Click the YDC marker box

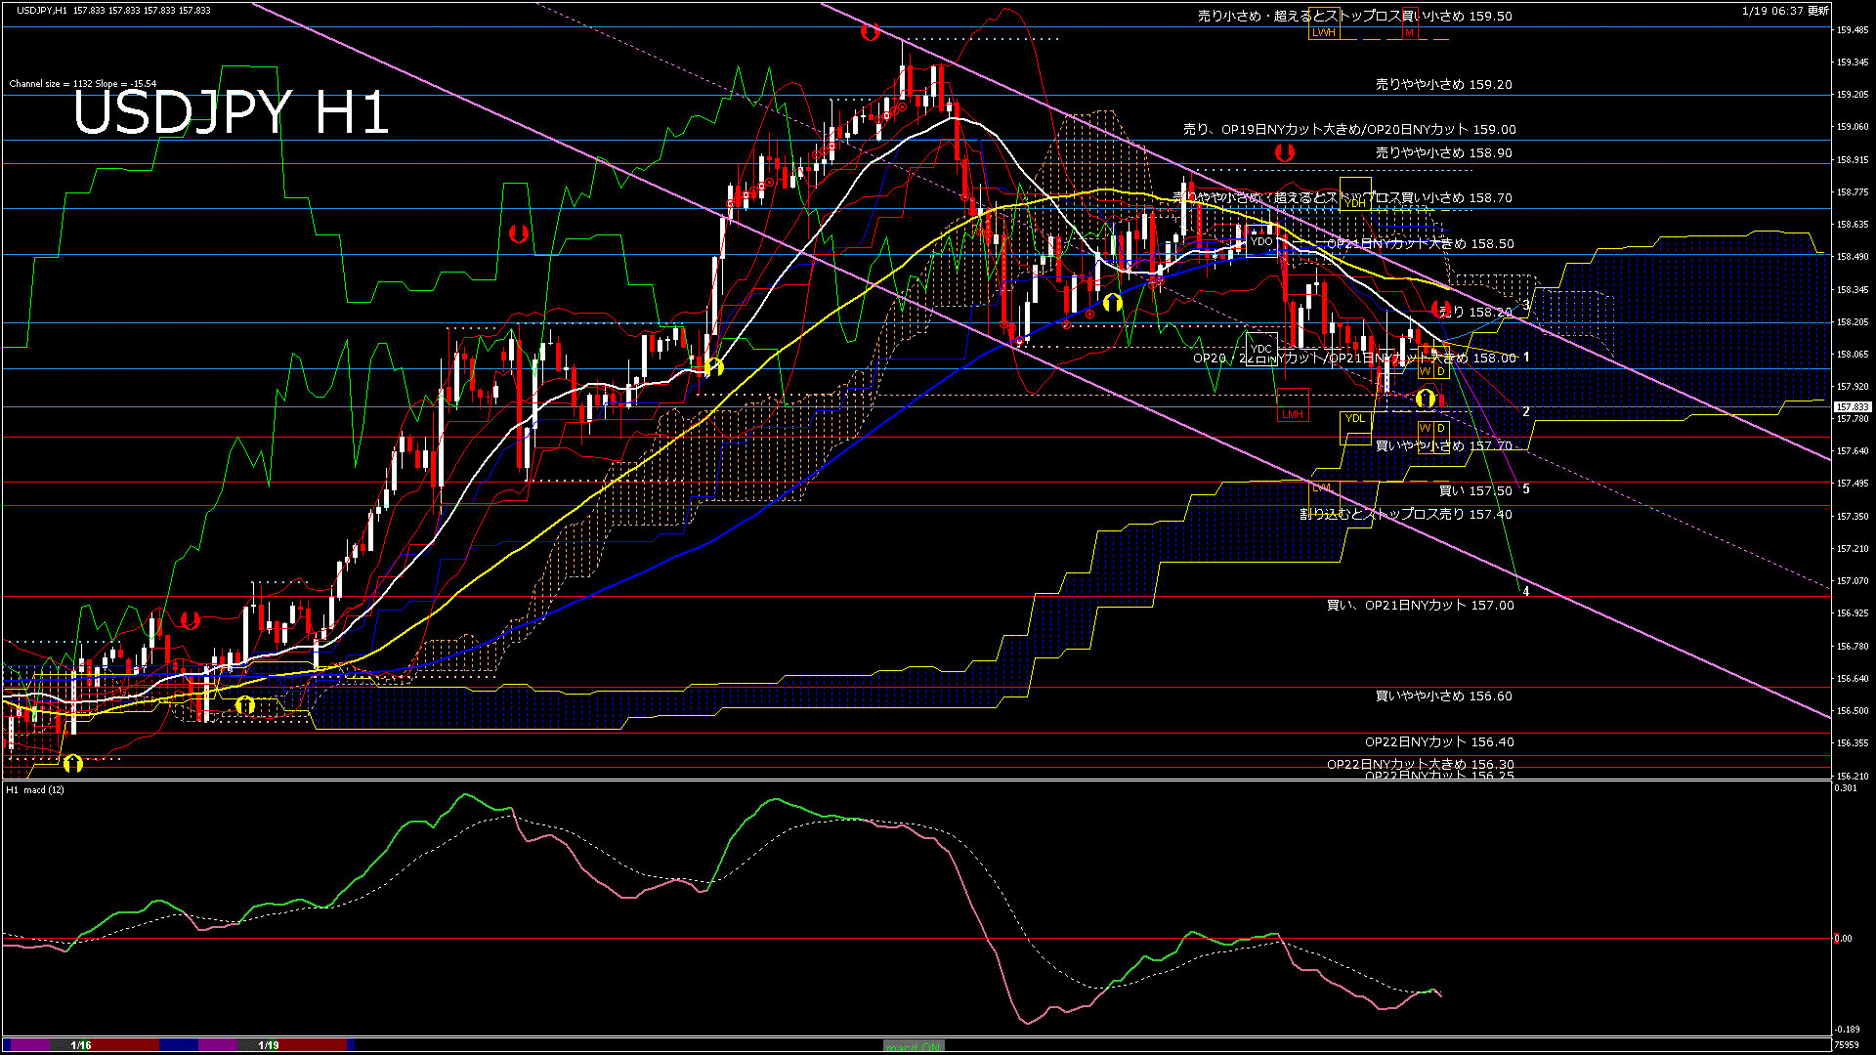[1261, 349]
